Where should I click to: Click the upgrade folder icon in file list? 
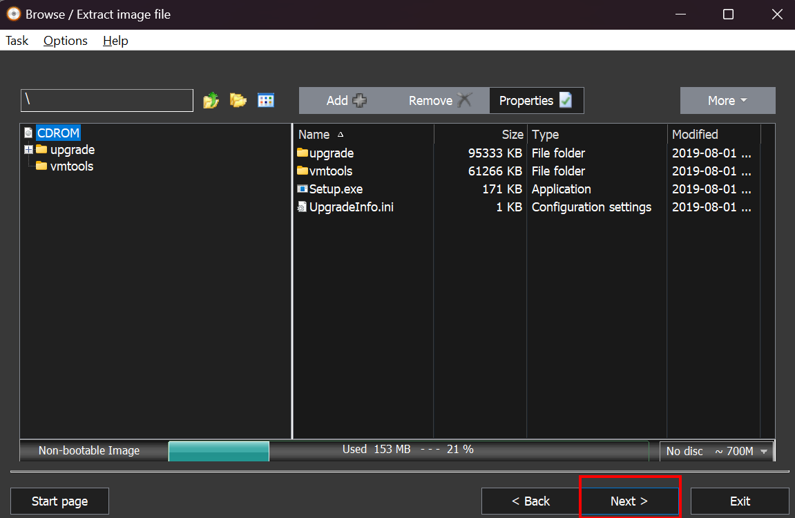coord(303,153)
